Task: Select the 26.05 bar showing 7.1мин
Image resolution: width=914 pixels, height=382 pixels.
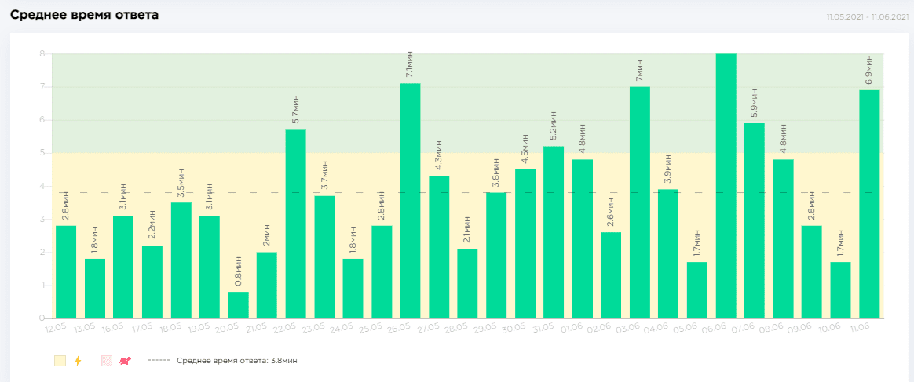Action: (x=410, y=201)
